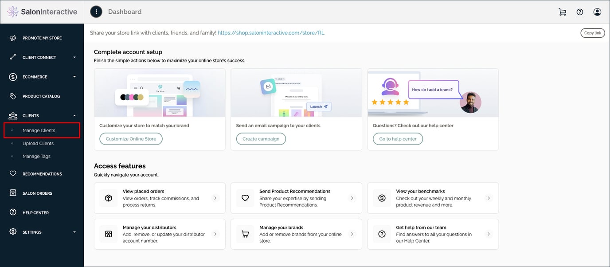Viewport: 610px width, 267px height.
Task: Click the heart icon in Send Product Recommendations card
Action: pyautogui.click(x=245, y=198)
